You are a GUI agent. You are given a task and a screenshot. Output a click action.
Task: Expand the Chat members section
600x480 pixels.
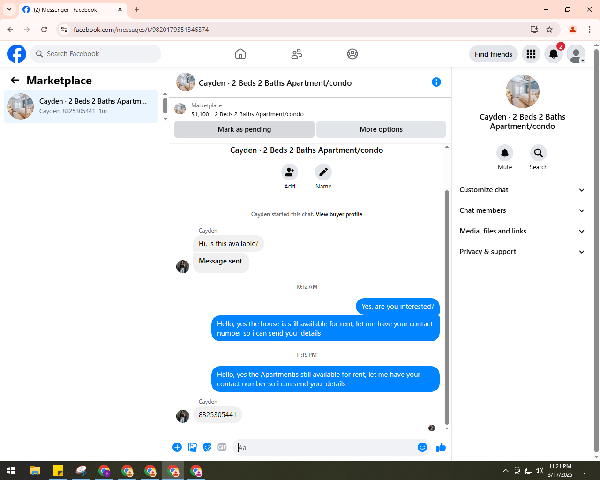coord(522,210)
